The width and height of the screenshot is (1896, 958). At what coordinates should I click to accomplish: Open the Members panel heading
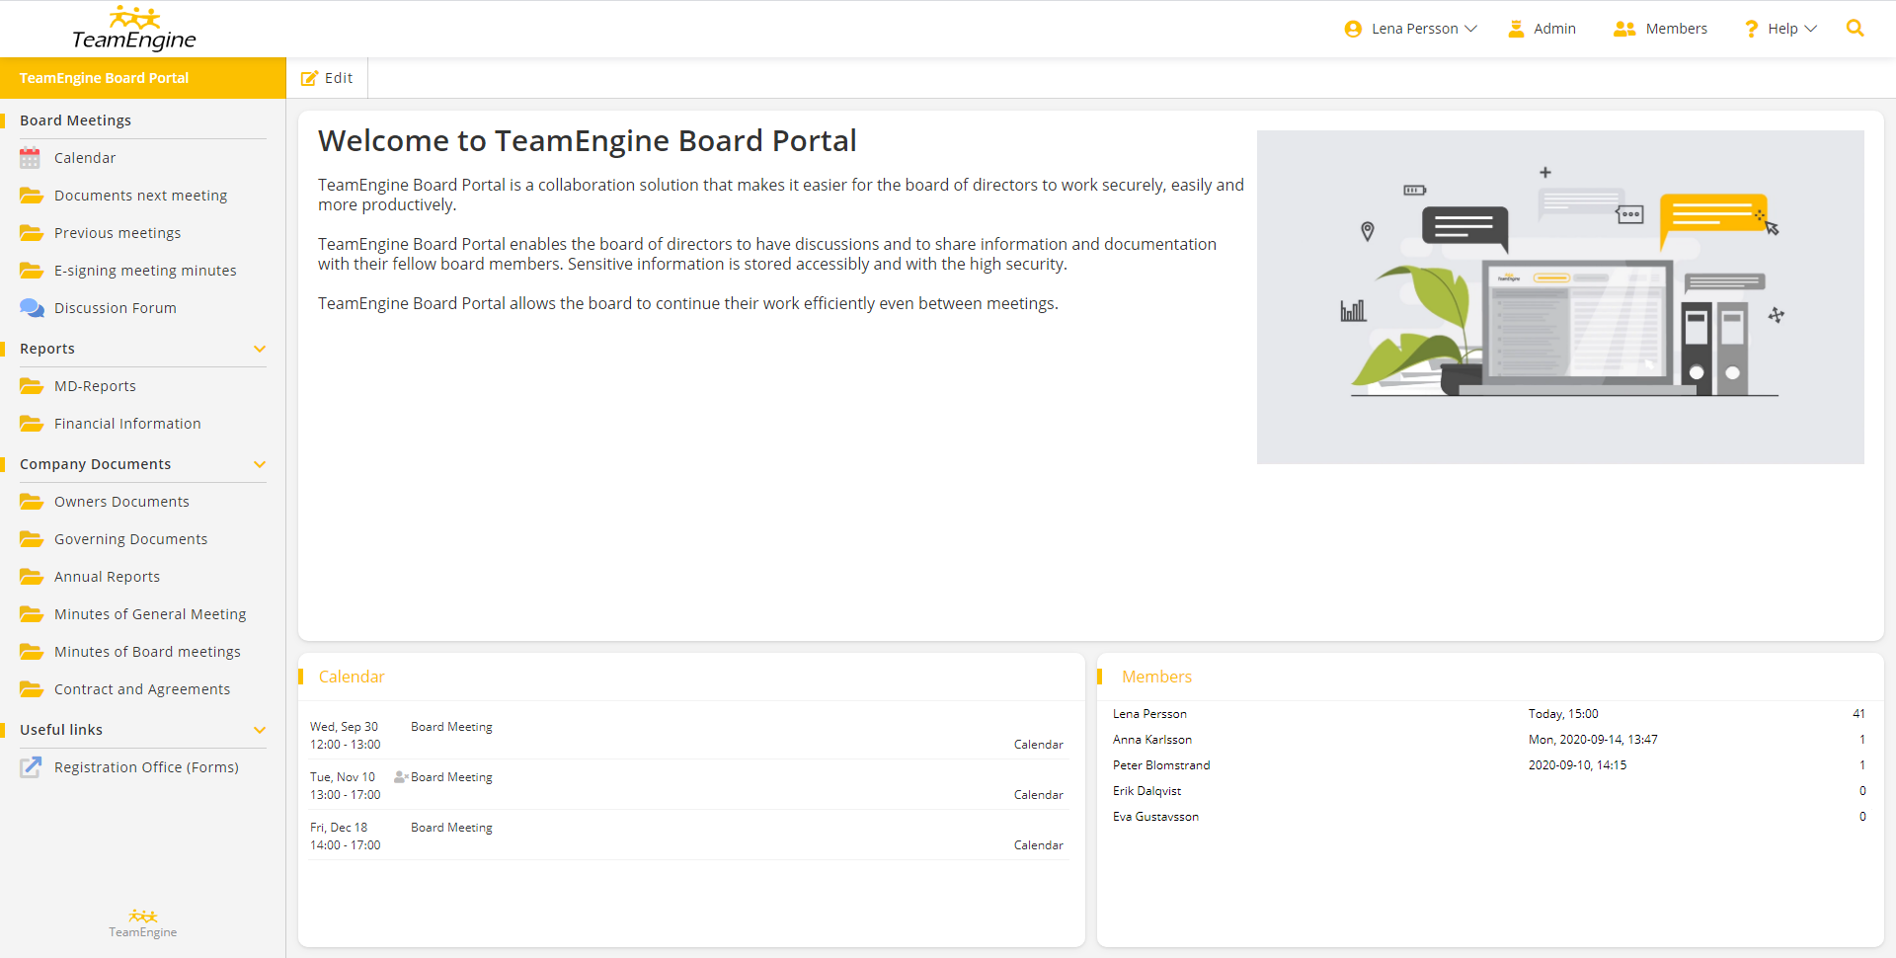(1156, 677)
